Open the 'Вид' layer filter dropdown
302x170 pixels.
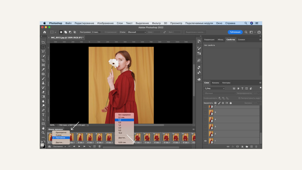(214, 88)
